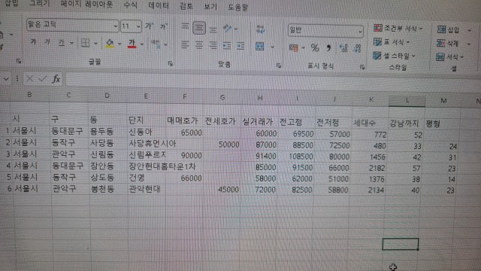Click the merge and center icon
The height and width of the screenshot is (271, 481).
260,47
